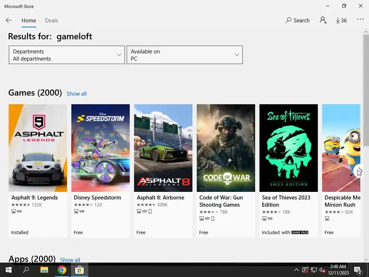
Task: Click the mobile device icon under Code of War
Action: [213, 219]
